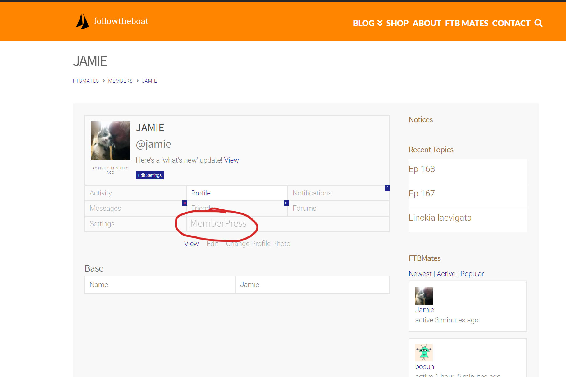The height and width of the screenshot is (377, 566).
Task: Click the Base section heading
Action: pyautogui.click(x=94, y=268)
